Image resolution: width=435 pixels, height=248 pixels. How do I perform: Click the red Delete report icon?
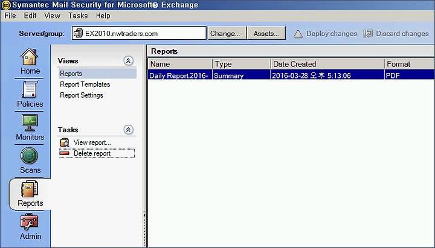65,153
